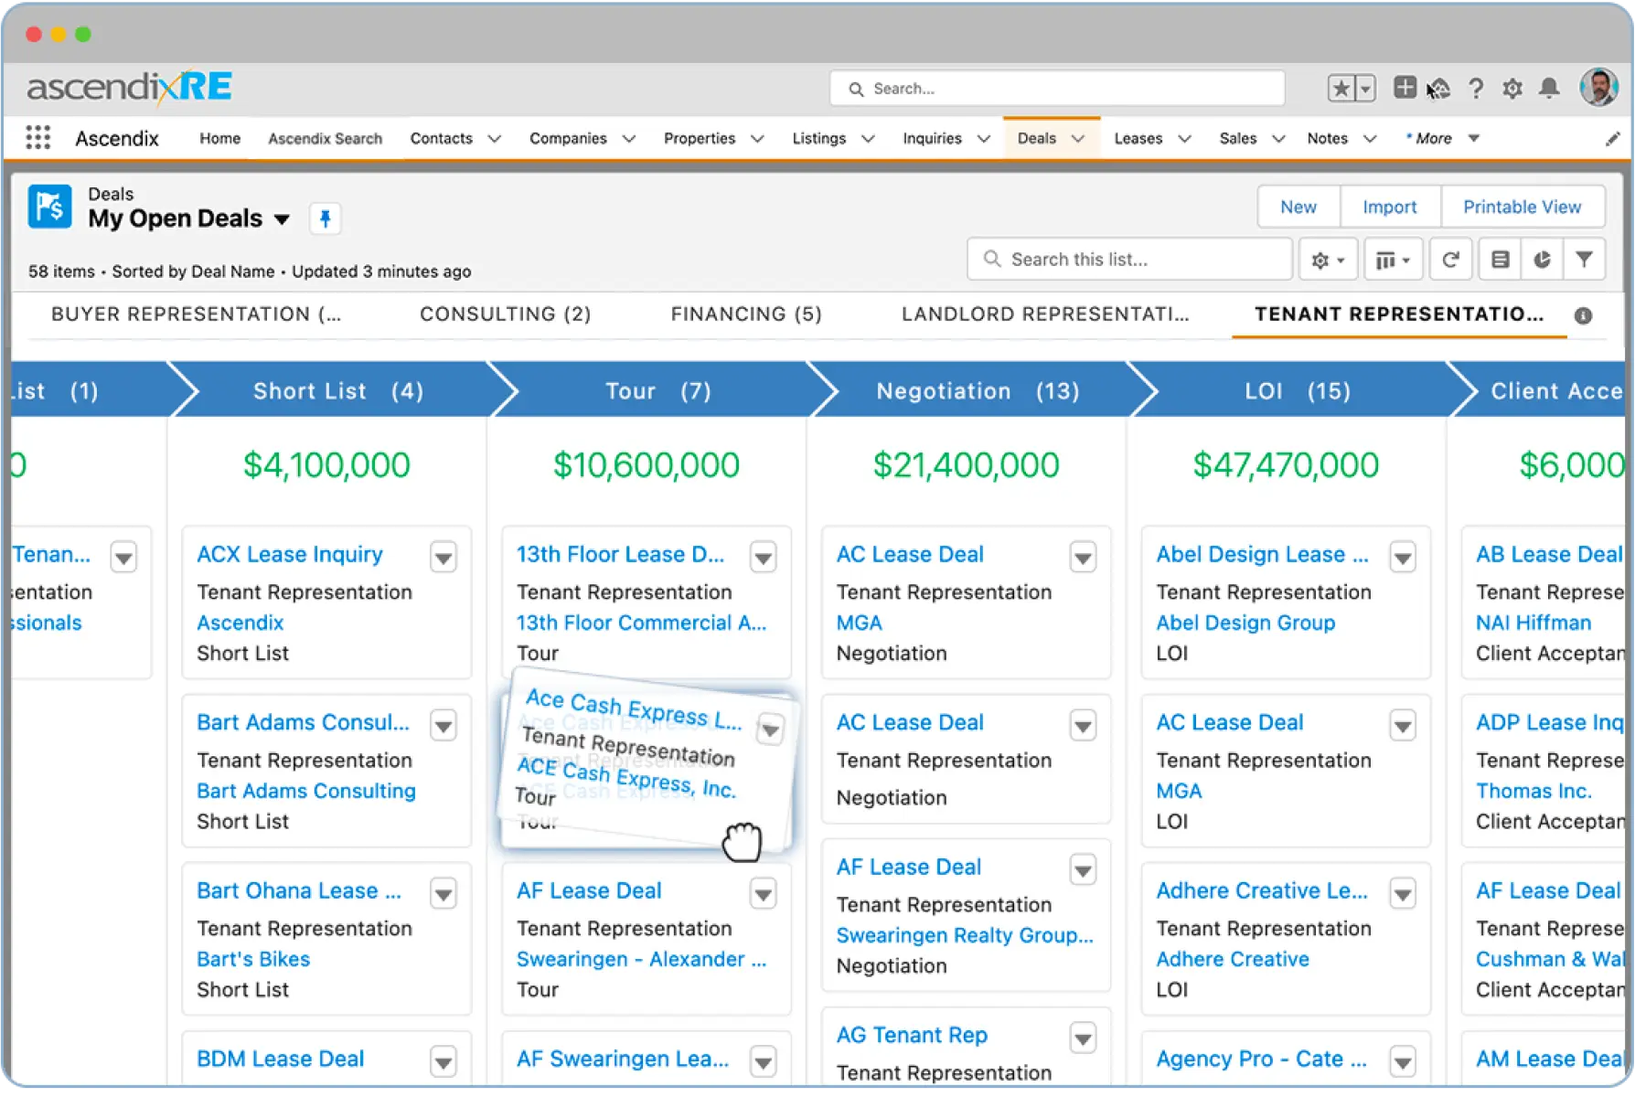
Task: Click the global actions plus icon
Action: tap(1405, 88)
